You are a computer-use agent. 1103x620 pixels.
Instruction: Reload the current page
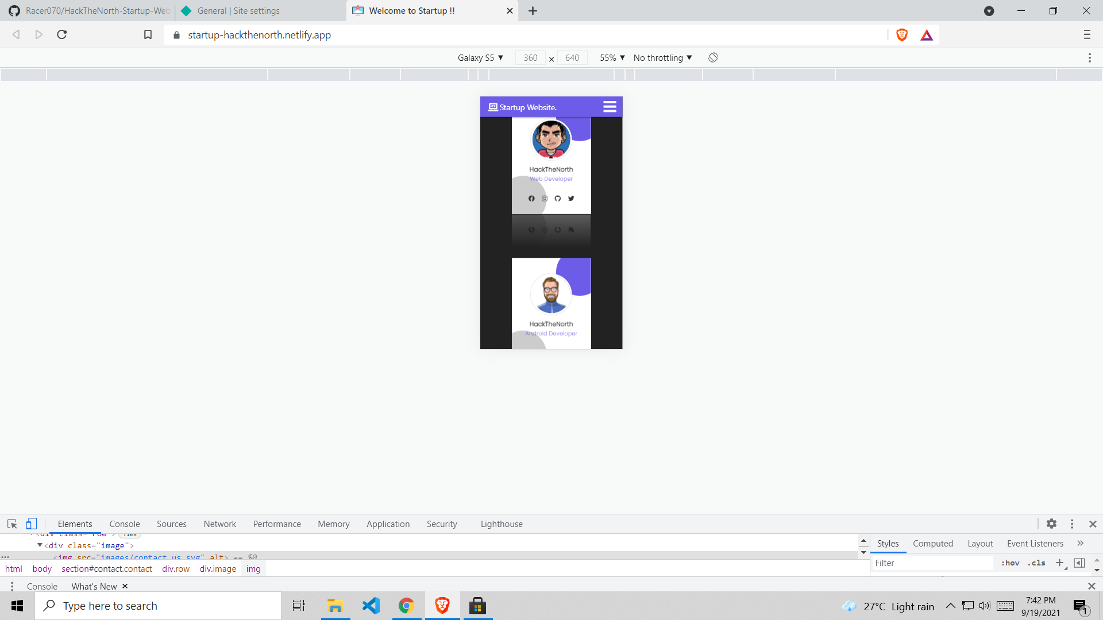tap(62, 35)
